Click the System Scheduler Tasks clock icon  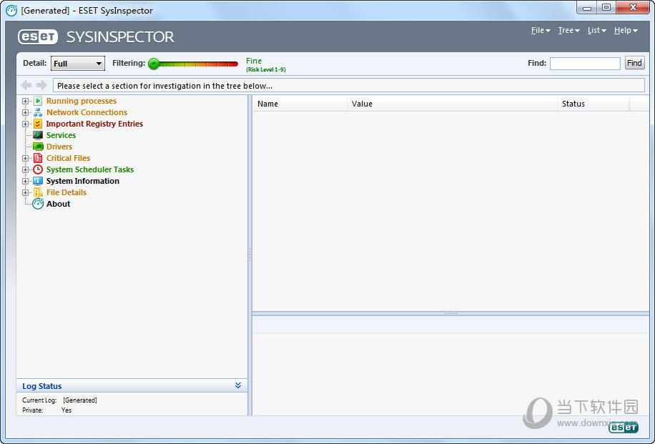click(38, 169)
